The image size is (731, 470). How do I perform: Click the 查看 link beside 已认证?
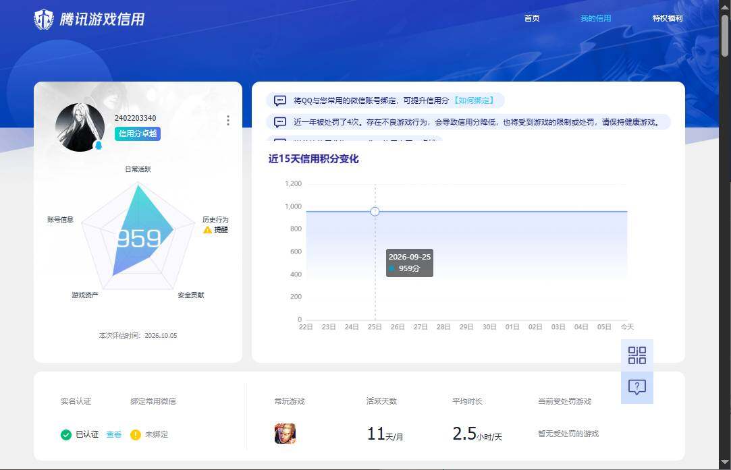click(x=114, y=435)
